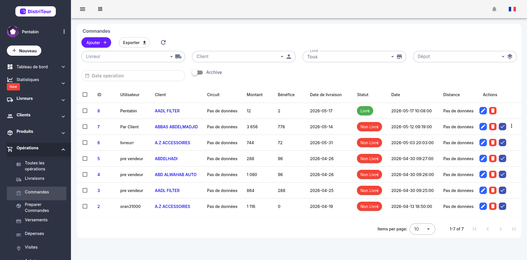Open the hamburger menu icon

pos(83,9)
